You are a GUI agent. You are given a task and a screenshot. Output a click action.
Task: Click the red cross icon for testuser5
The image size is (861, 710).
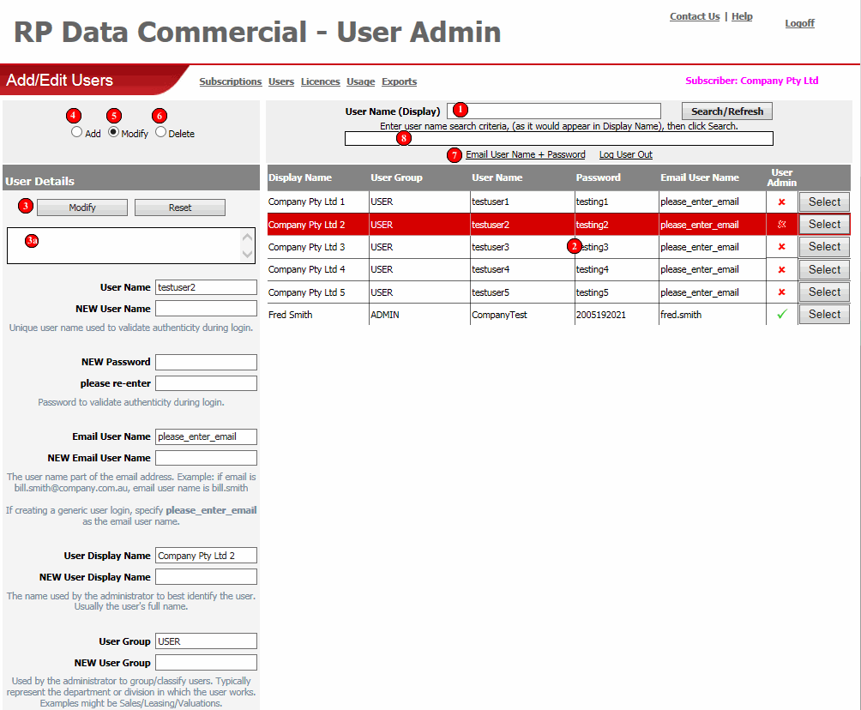tap(781, 292)
